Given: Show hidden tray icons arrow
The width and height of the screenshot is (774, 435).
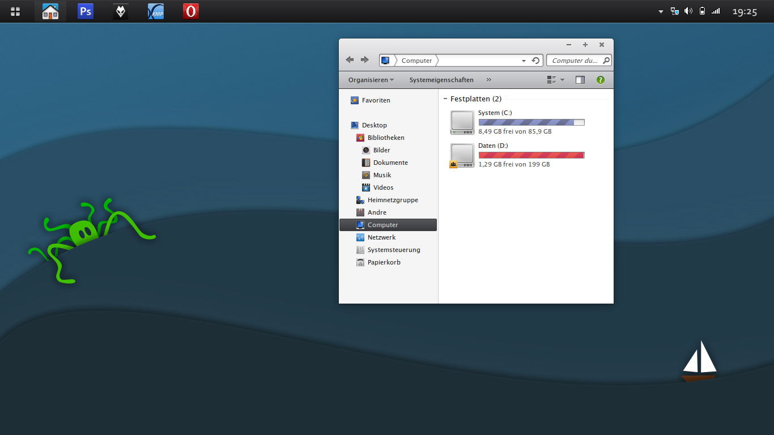Looking at the screenshot, I should 661,11.
